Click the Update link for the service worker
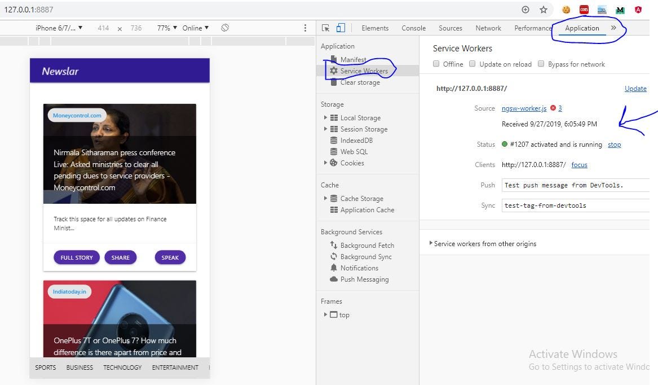Screen dimensions: 658x385 (x=635, y=88)
